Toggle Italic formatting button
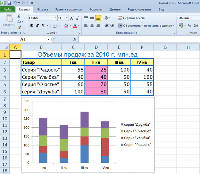 click(37, 26)
